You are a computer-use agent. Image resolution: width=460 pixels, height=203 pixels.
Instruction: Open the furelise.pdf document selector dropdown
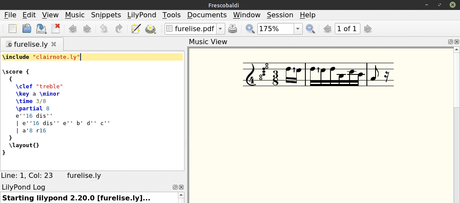(220, 29)
